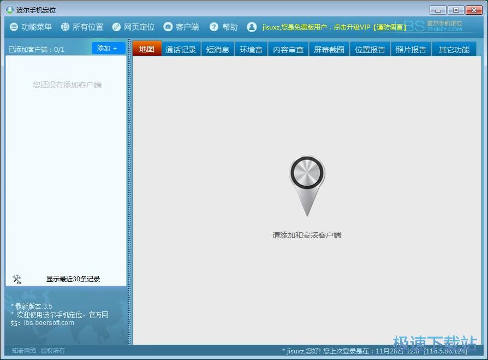Click the 知奇网络 footer link
Viewport: 488px width, 360px height.
24,351
